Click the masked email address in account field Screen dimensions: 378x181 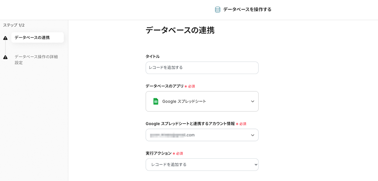tap(172, 135)
